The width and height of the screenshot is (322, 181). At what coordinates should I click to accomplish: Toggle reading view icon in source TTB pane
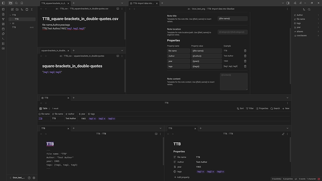click(x=156, y=134)
